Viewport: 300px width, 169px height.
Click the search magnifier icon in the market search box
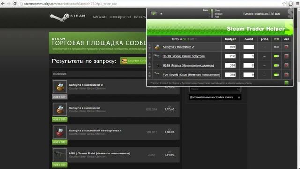tap(239, 89)
